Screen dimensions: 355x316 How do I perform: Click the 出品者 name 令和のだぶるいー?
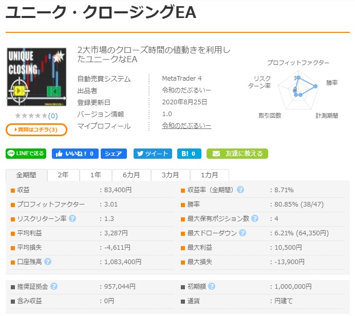coord(186,90)
